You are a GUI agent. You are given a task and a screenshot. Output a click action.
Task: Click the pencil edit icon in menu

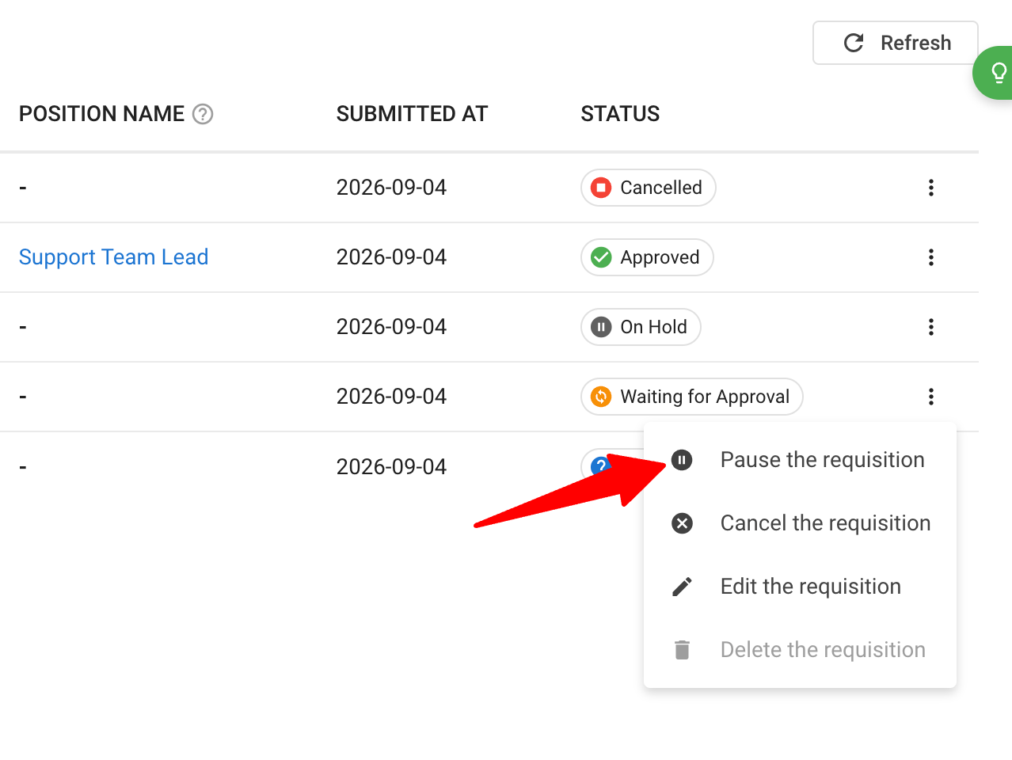[682, 587]
